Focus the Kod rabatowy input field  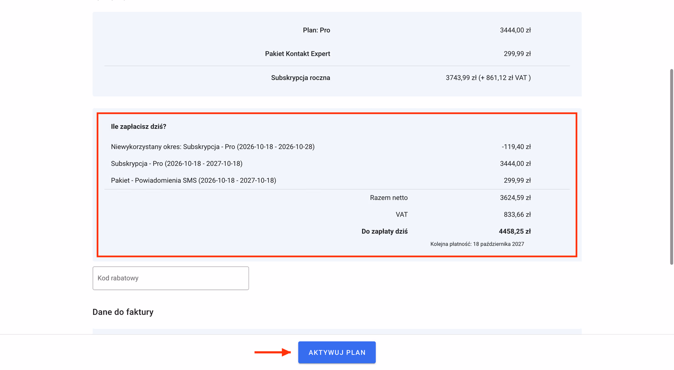tap(171, 278)
